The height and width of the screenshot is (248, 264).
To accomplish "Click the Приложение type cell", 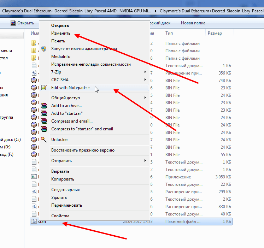I will [x=178, y=177].
